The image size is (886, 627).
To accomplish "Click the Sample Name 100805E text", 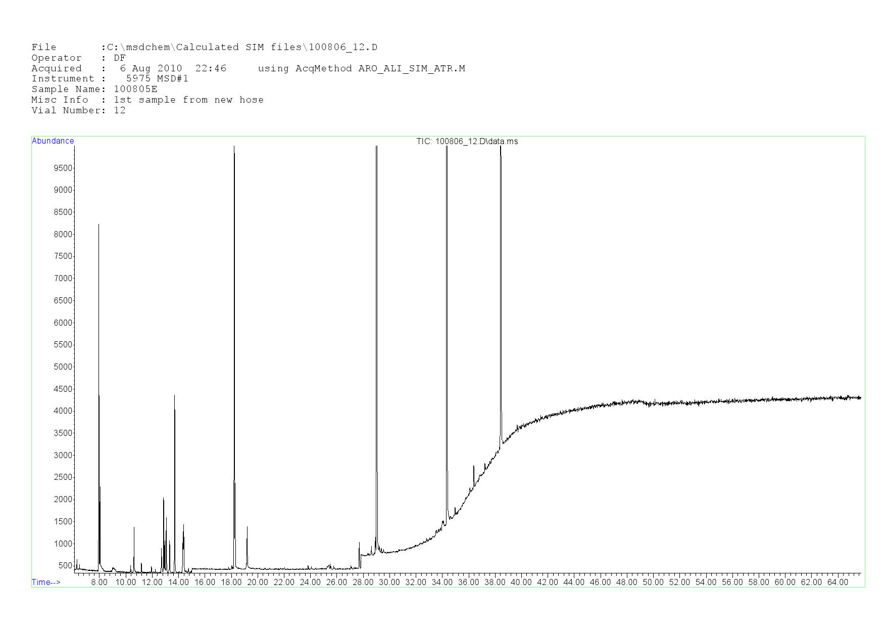I will pos(94,89).
